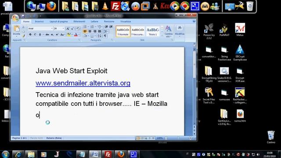Image resolution: width=281 pixels, height=158 pixels.
Task: Apply the Normale style
Action: point(123,31)
